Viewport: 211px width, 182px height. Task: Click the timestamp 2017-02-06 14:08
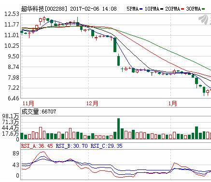pos(93,9)
